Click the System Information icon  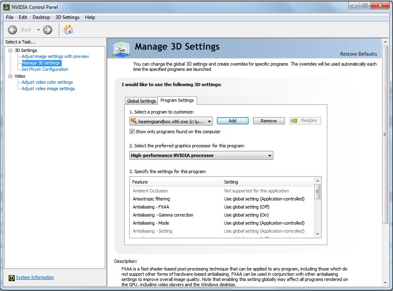click(x=12, y=278)
